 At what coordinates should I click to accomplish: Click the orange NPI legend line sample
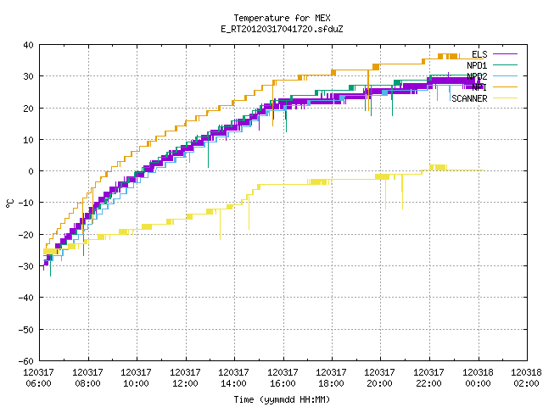click(x=505, y=86)
